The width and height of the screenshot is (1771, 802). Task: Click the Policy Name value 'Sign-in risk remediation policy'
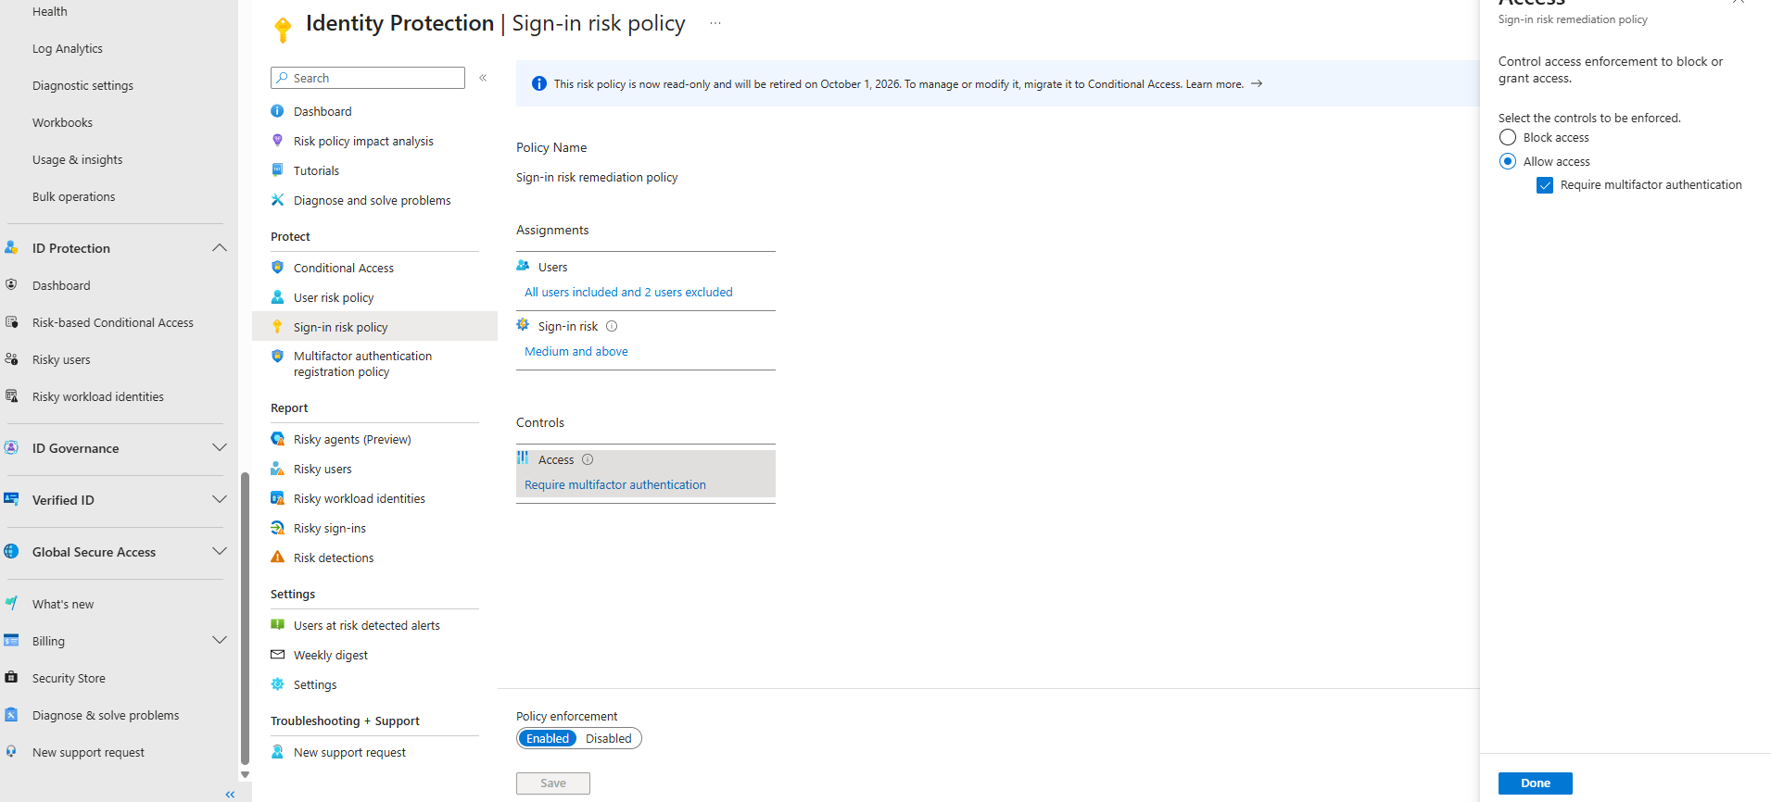(597, 177)
